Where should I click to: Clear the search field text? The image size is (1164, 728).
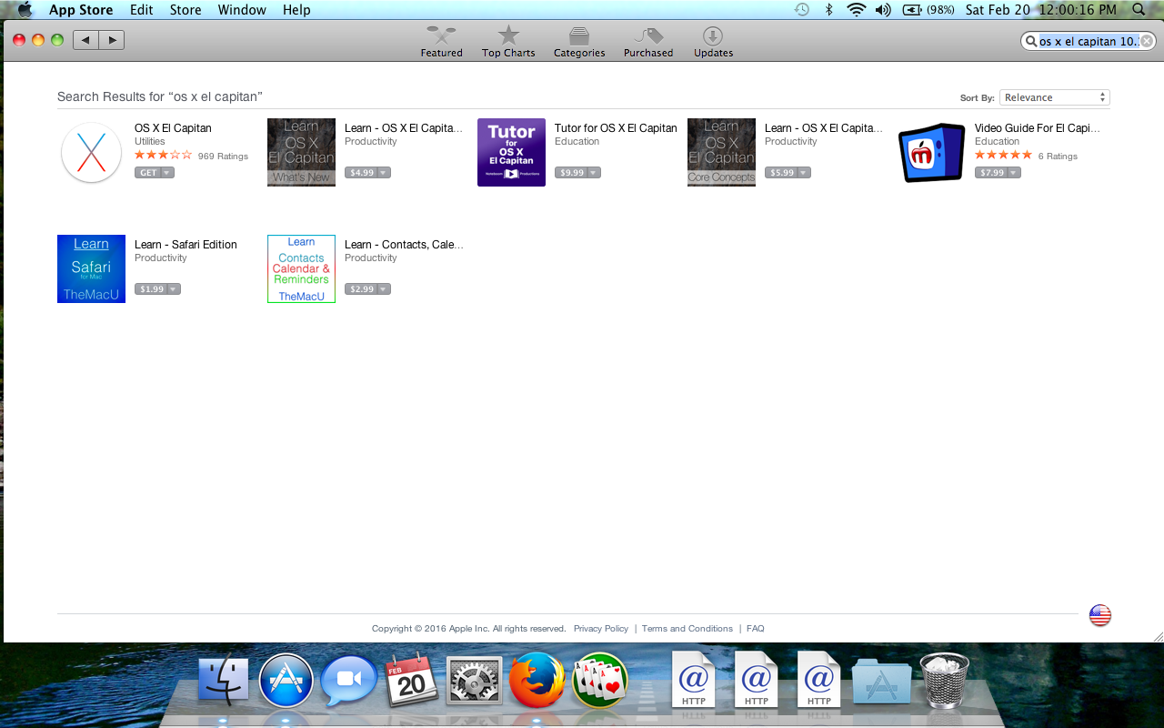coord(1147,41)
